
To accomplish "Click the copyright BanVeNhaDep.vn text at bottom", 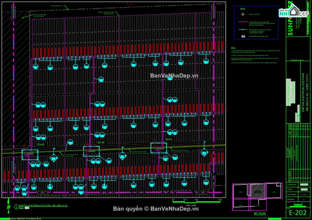I will 156,209.
